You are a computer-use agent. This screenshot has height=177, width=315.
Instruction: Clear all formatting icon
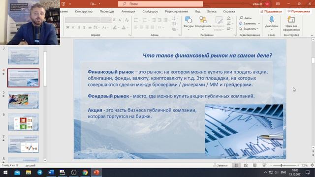[x=127, y=20]
